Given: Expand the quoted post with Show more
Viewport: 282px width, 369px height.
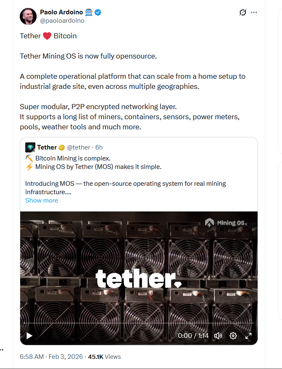Looking at the screenshot, I should click(x=41, y=200).
